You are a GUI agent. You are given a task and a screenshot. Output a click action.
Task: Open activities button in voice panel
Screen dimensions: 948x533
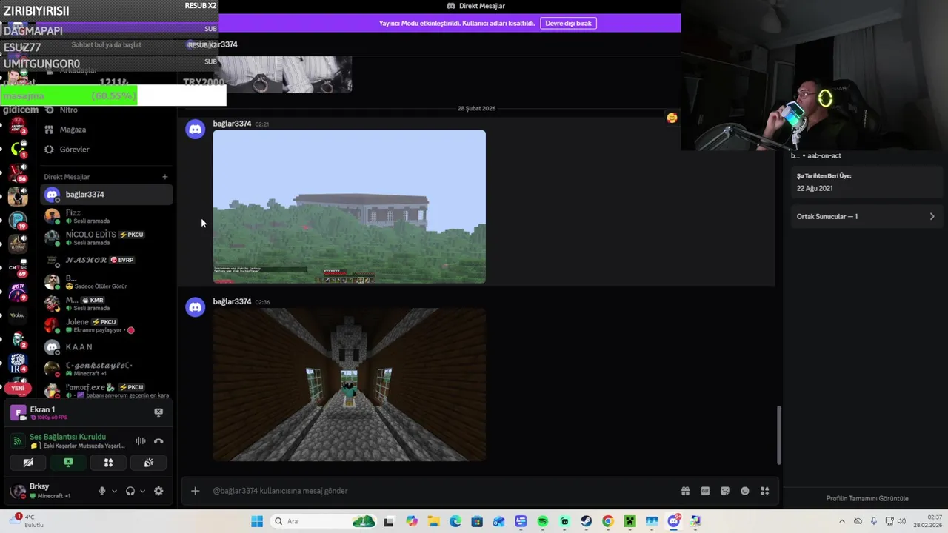coord(108,463)
